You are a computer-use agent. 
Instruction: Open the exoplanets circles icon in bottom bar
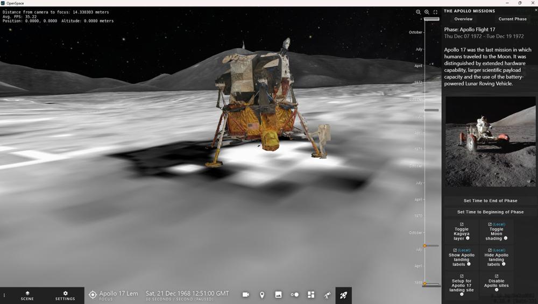coord(295,295)
